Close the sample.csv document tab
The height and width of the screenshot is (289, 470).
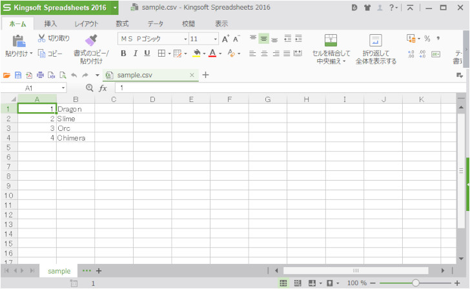coord(192,75)
